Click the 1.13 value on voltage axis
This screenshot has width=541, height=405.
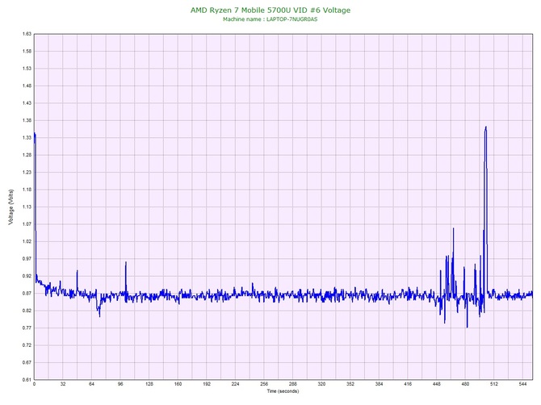click(27, 207)
